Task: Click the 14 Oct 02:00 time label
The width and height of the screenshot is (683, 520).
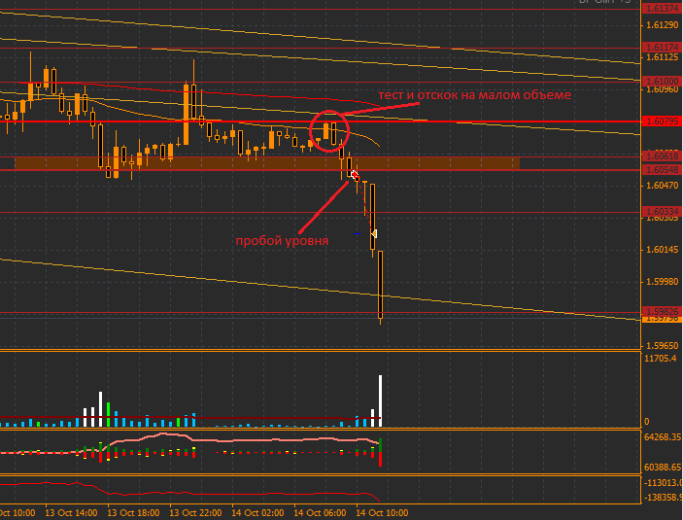Action: (257, 513)
